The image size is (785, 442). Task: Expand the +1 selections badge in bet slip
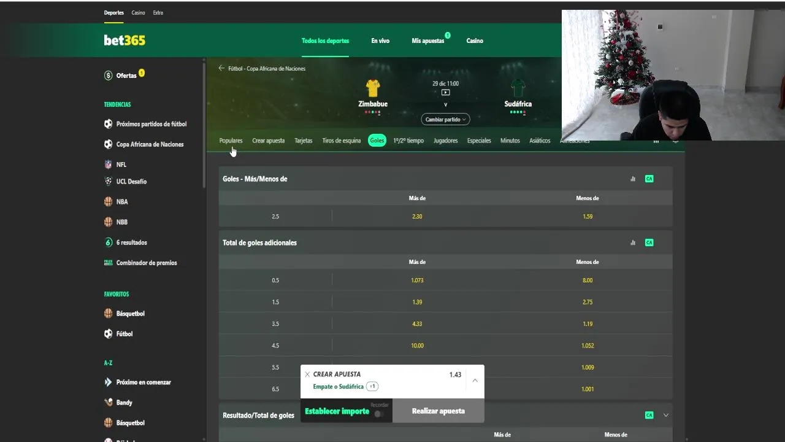372,387
